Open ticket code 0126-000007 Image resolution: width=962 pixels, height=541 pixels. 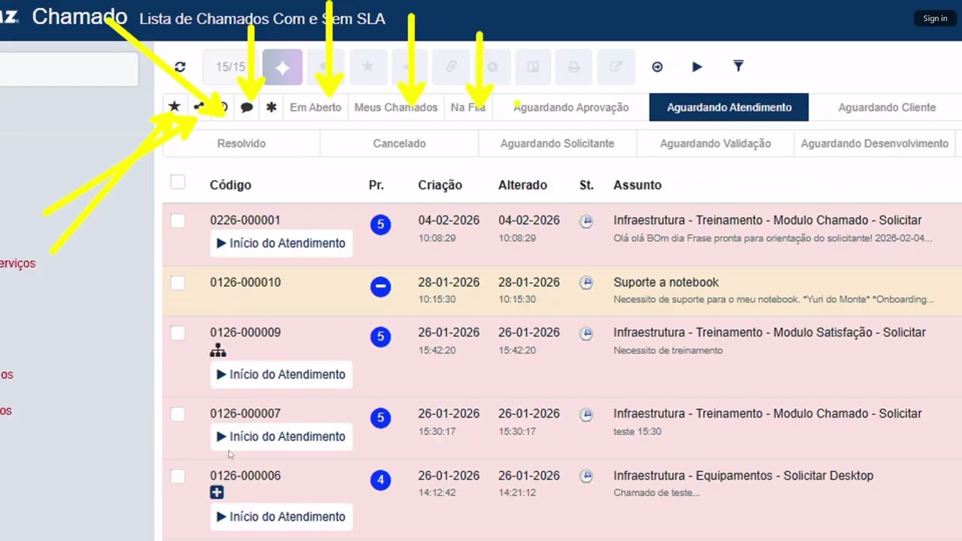245,413
